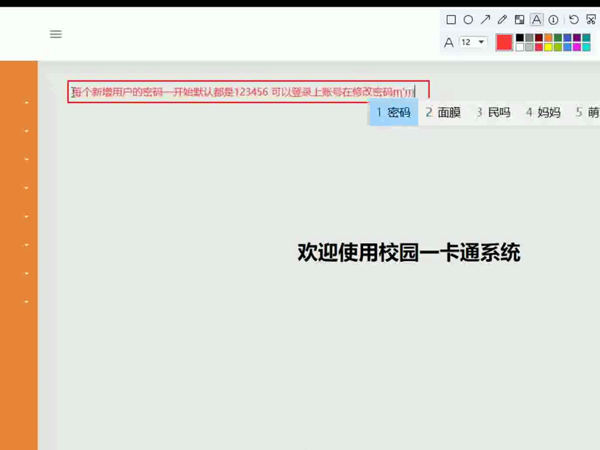600x450 pixels.
Task: Click the large current red color box
Action: click(x=504, y=43)
